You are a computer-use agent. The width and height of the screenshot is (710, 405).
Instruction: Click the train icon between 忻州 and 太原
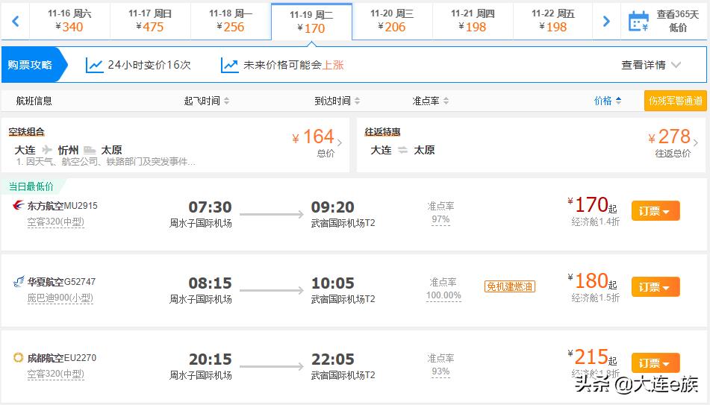pos(90,150)
